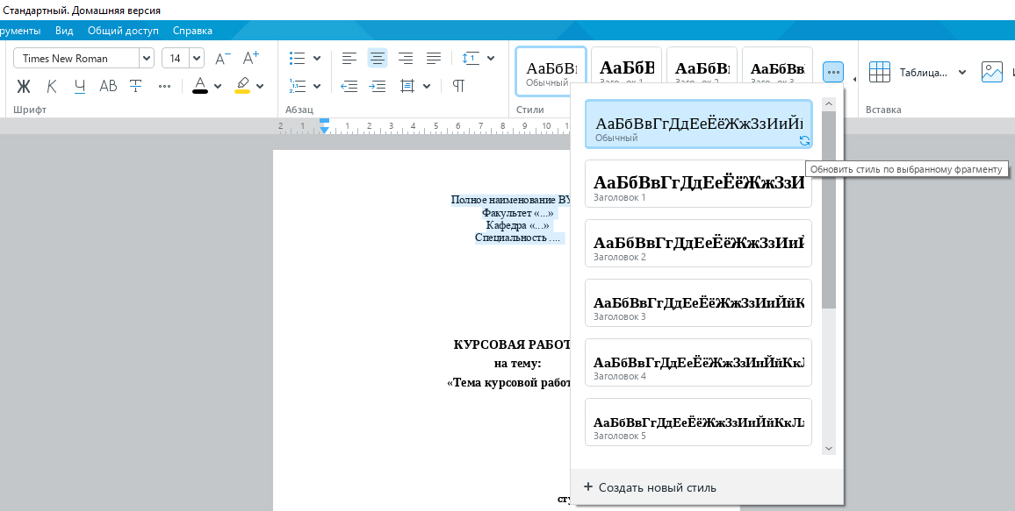Apply Заголовок 3 style from list
The width and height of the screenshot is (1015, 511).
(698, 303)
